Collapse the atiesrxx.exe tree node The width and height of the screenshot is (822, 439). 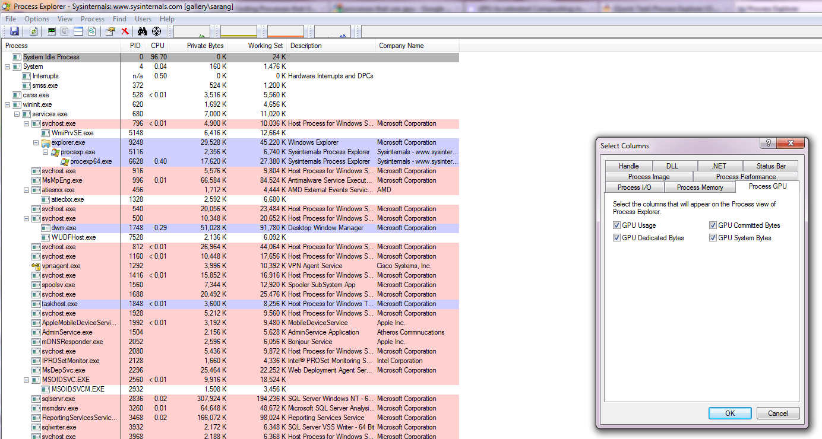click(x=26, y=190)
